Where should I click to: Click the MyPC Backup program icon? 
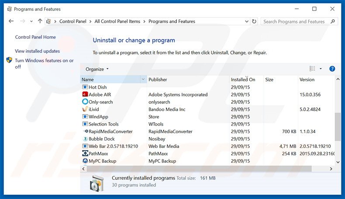tap(85, 161)
